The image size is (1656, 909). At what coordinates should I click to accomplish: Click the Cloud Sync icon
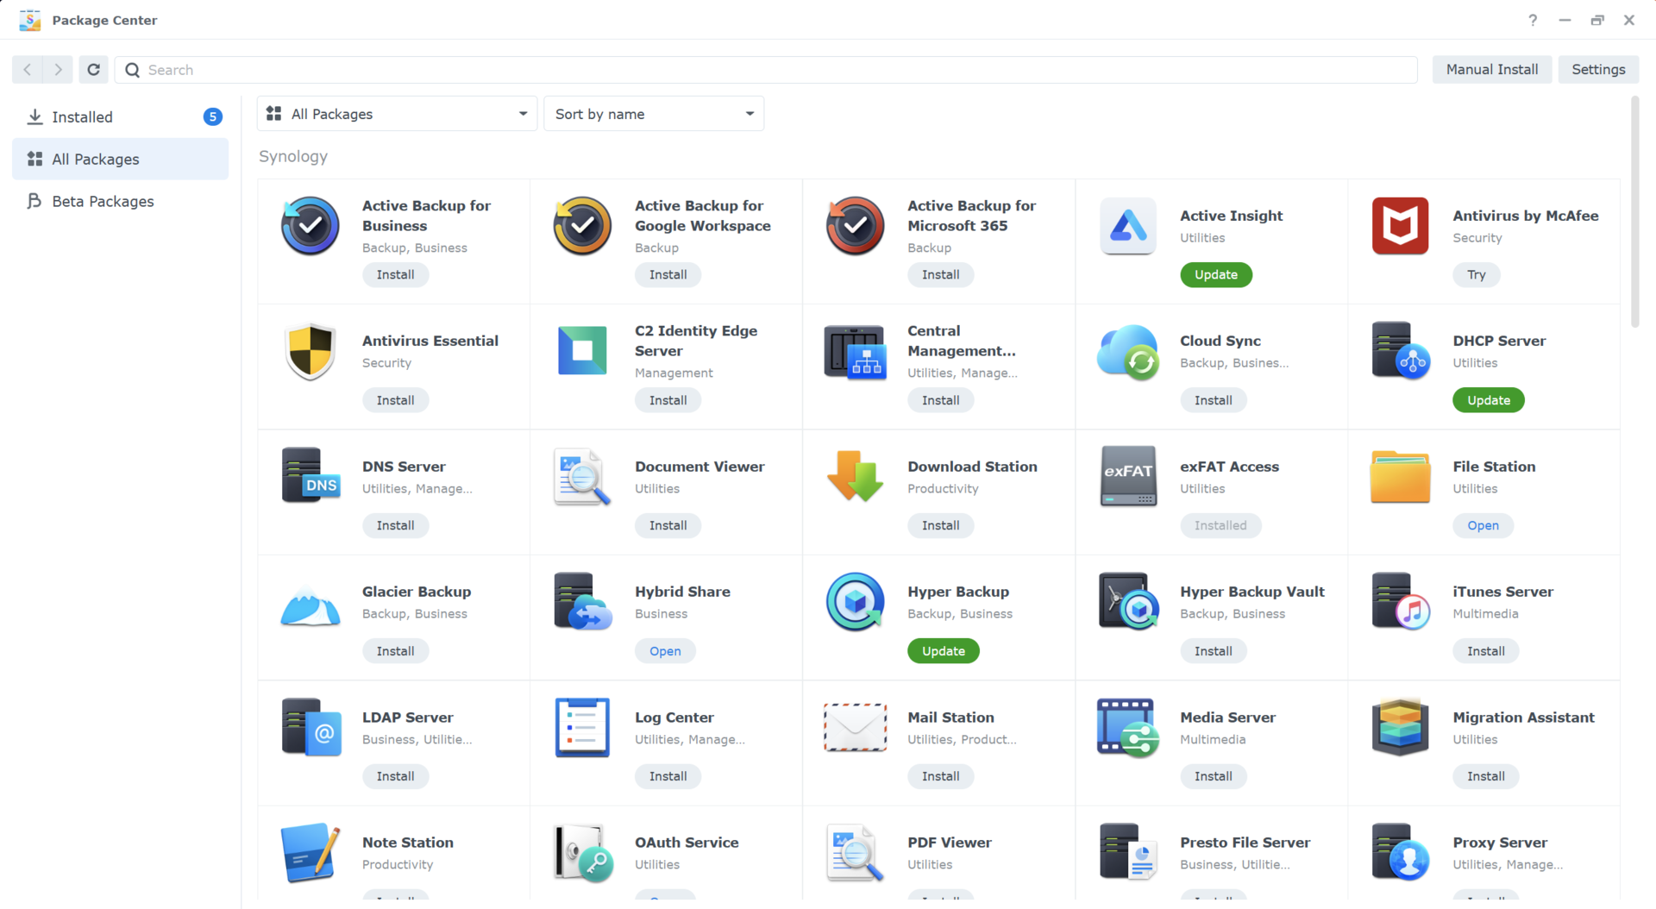(1127, 351)
